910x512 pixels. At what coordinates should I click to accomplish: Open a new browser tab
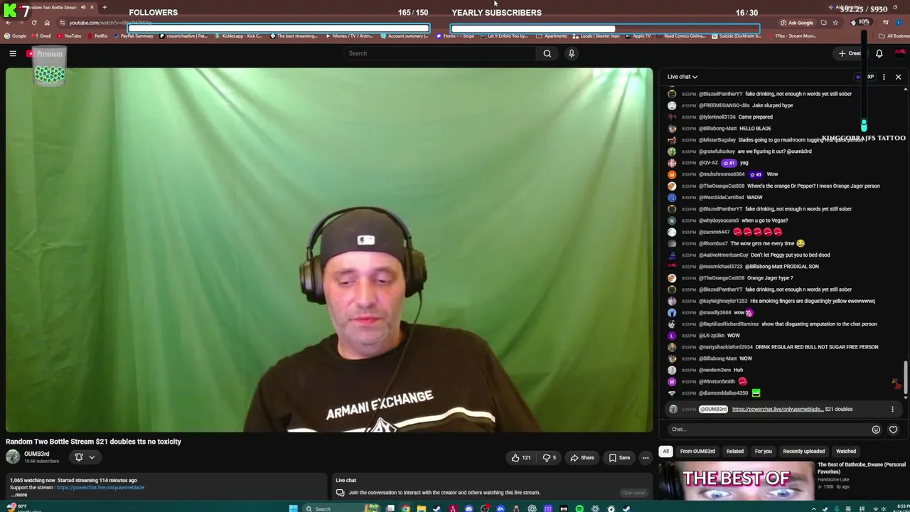[105, 7]
